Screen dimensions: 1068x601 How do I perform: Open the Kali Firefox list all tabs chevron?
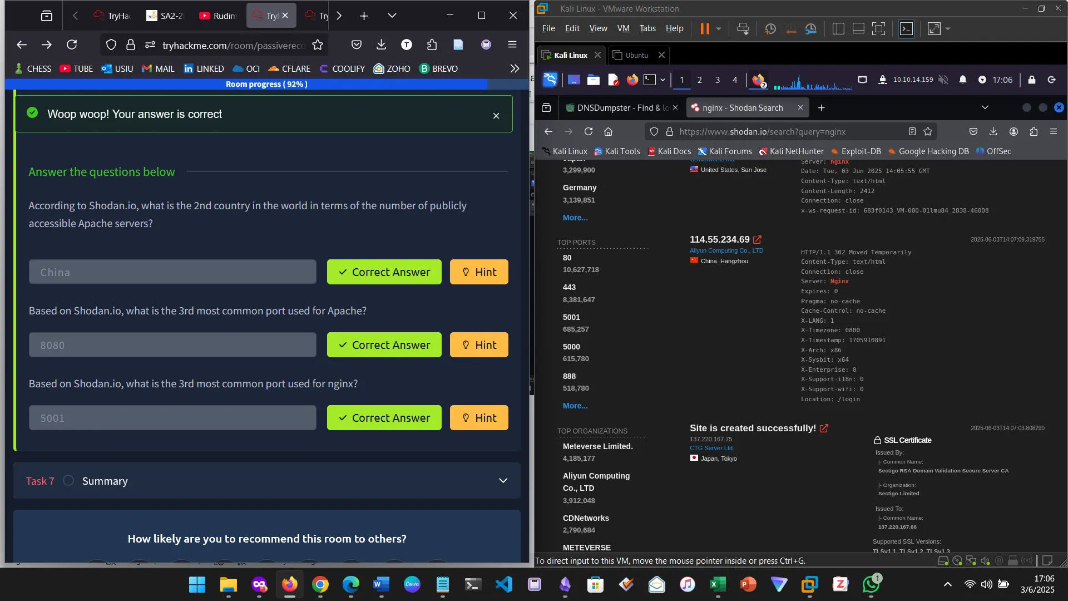pos(985,107)
